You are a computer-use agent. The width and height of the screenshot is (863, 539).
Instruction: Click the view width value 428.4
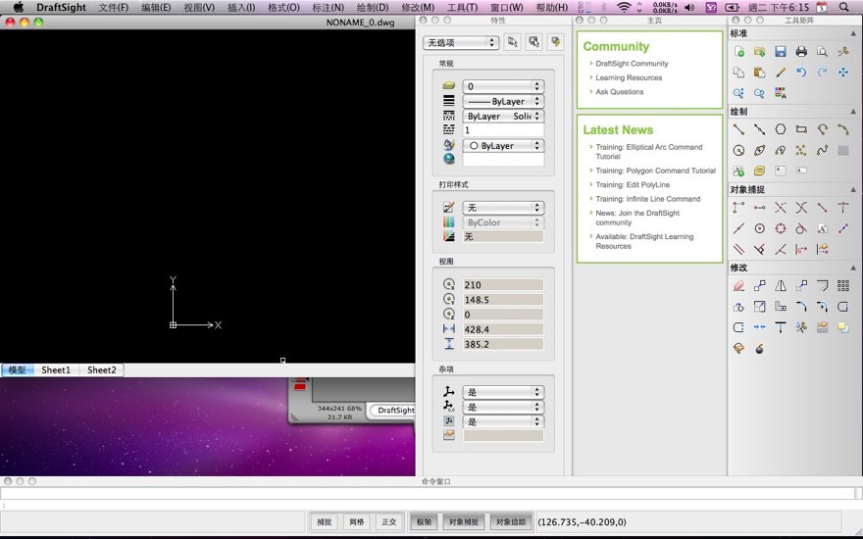[x=503, y=329]
